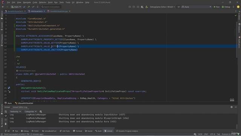
Task: Open the Git menu
Action: click(x=73, y=2)
